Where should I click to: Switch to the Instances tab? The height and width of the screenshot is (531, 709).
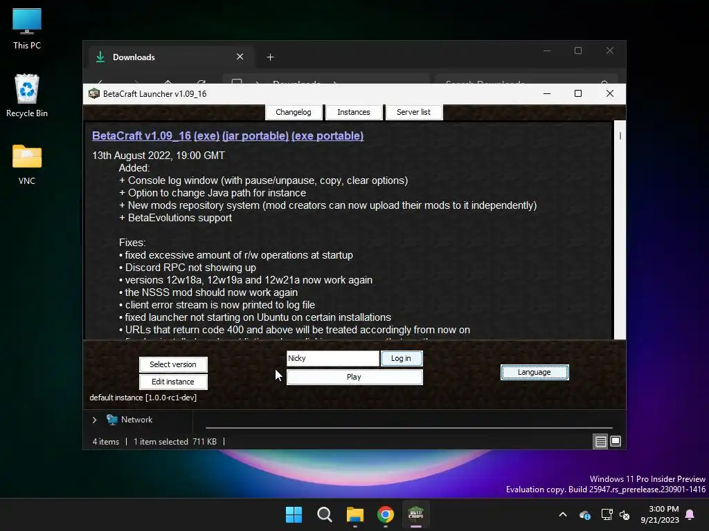(x=354, y=112)
